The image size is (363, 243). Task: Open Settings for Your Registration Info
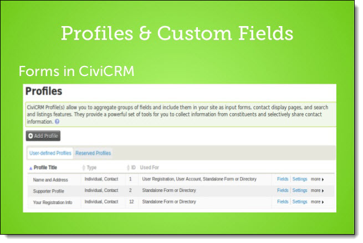point(300,202)
